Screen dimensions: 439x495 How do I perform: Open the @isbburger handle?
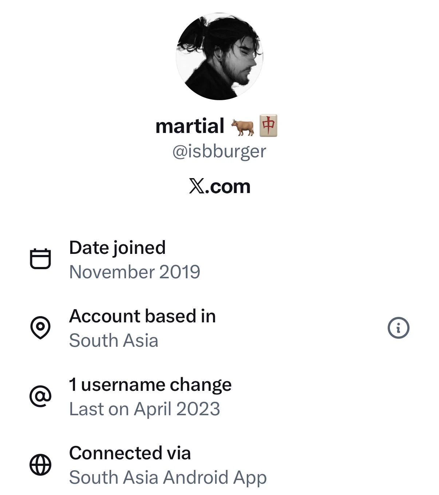[x=219, y=151]
